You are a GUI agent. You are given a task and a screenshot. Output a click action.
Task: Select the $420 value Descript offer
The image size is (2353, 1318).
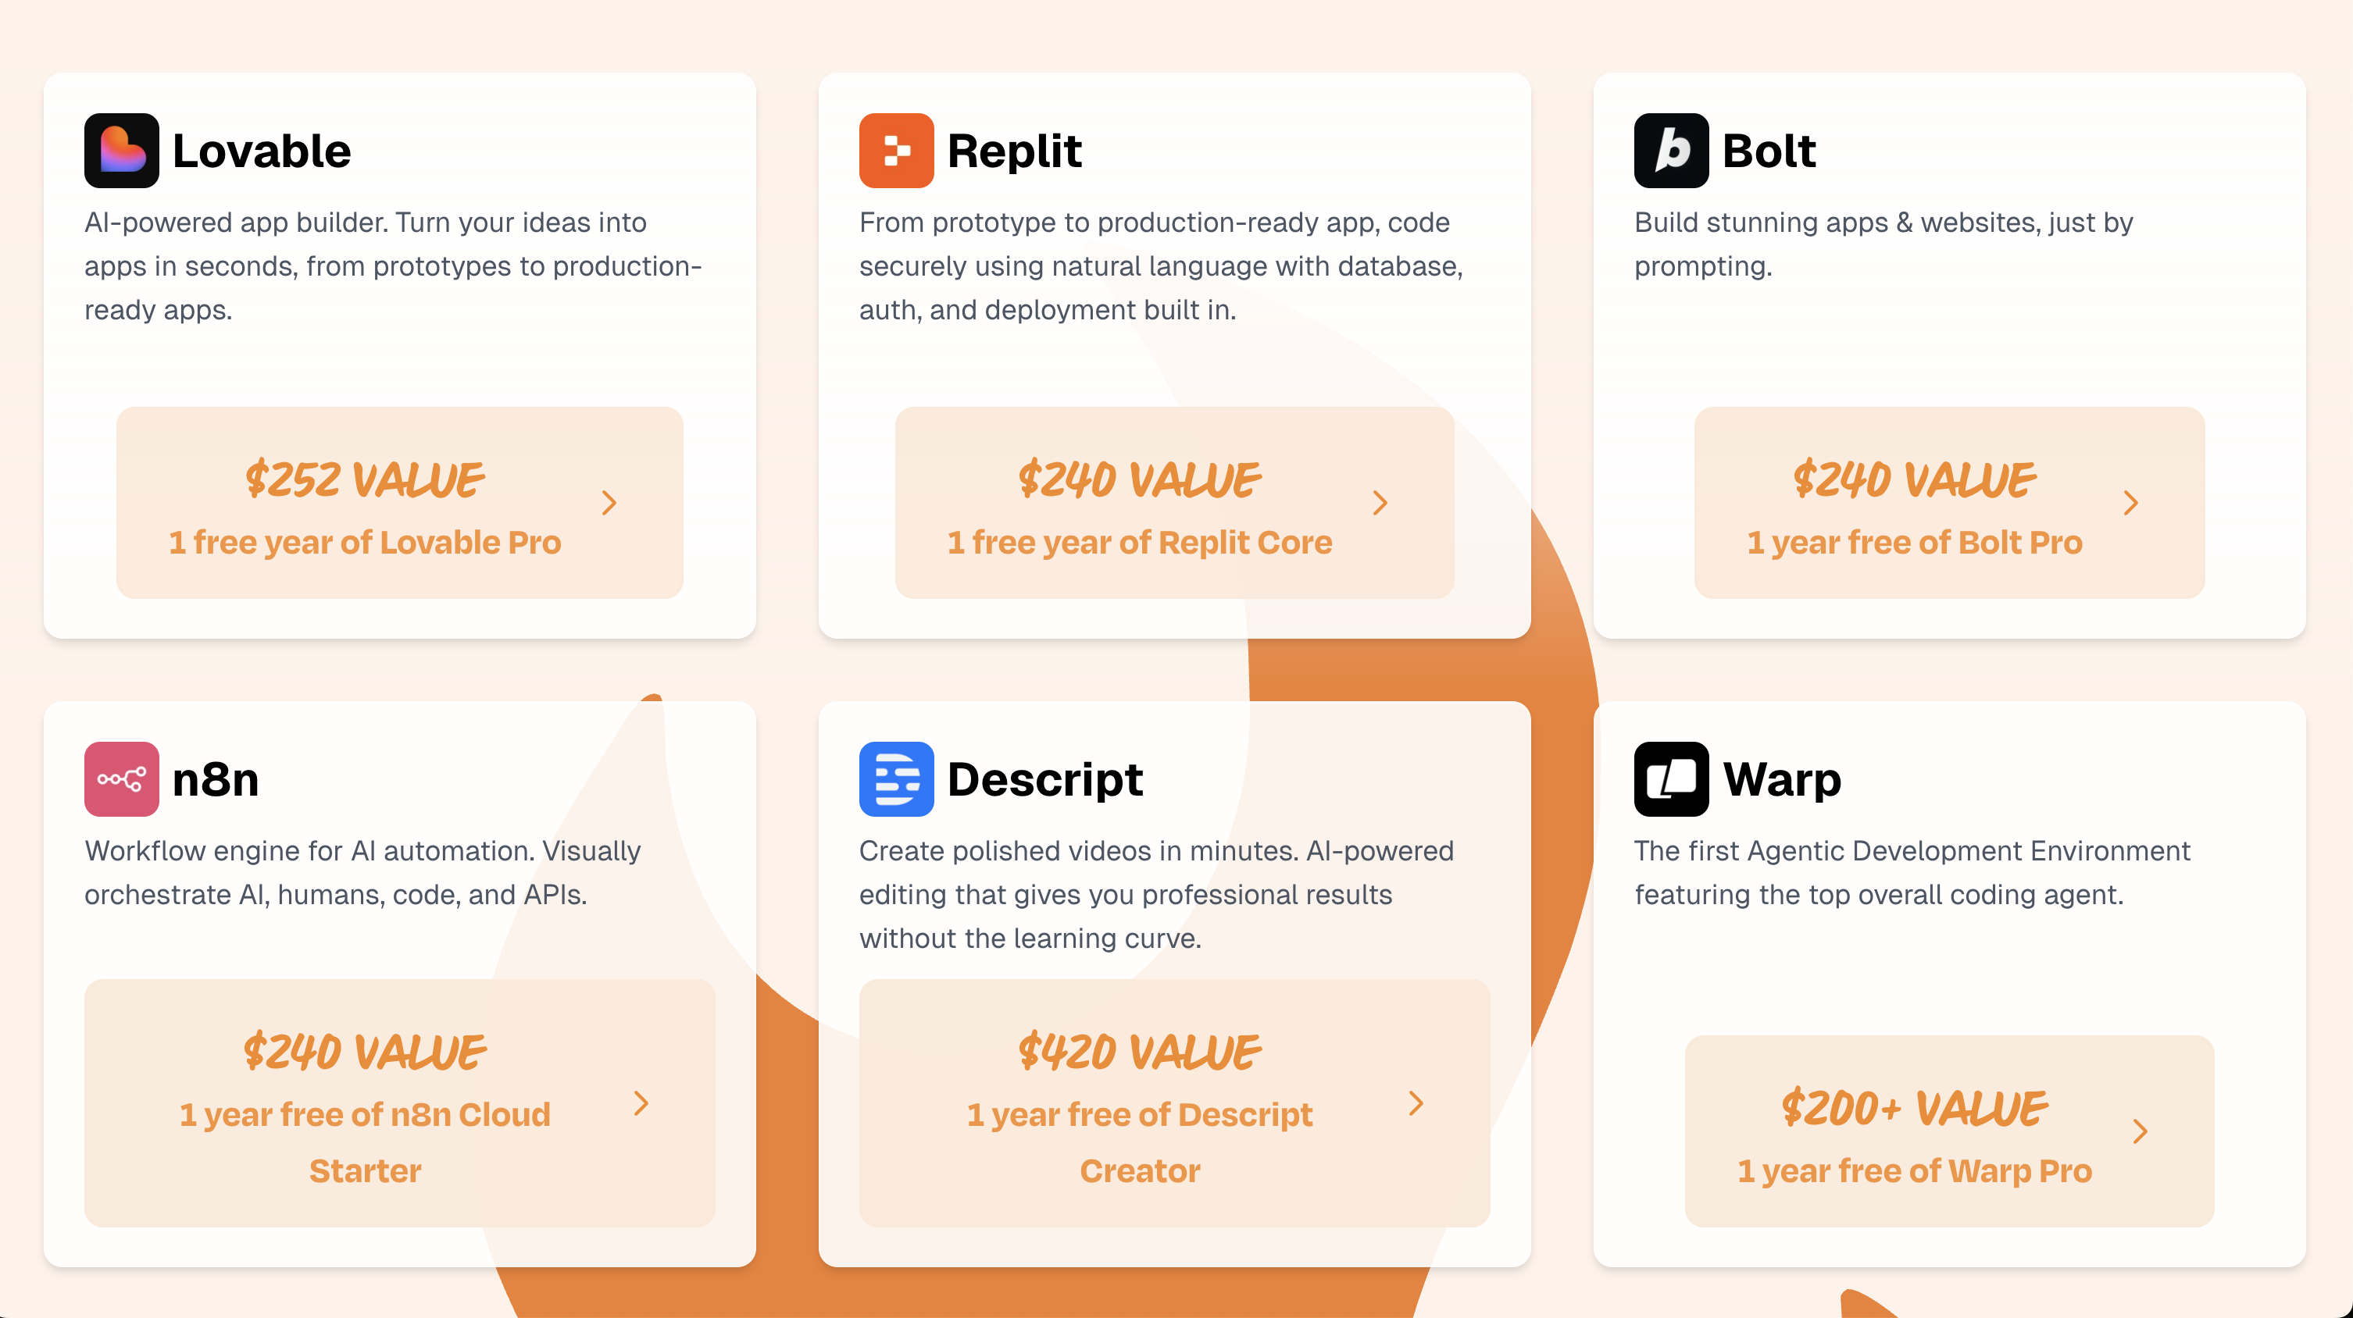[1139, 1053]
